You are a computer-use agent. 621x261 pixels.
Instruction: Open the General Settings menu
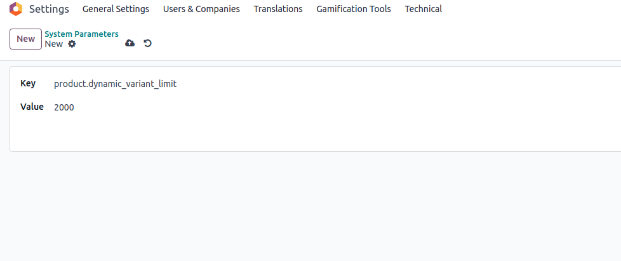click(x=116, y=9)
